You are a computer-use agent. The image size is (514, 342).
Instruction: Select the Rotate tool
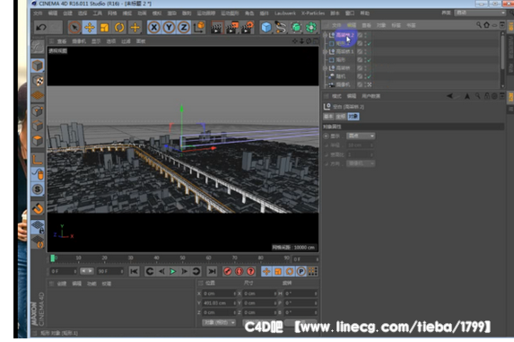(119, 28)
